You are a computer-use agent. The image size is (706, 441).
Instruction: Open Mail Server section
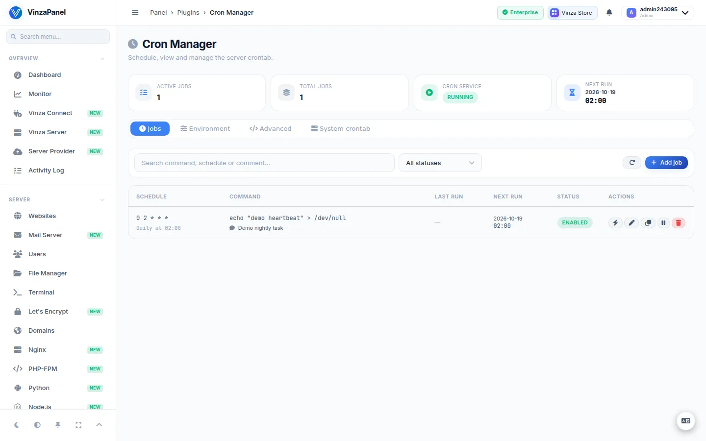58,235
